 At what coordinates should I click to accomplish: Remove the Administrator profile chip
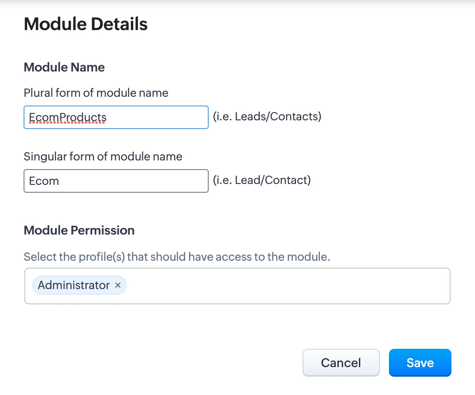118,285
